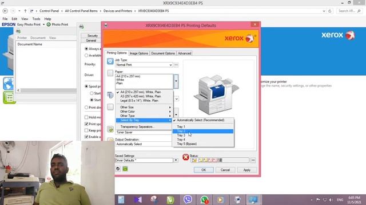This screenshot has width=366, height=205.
Task: Click the Search box in explorer window
Action: coord(349,11)
